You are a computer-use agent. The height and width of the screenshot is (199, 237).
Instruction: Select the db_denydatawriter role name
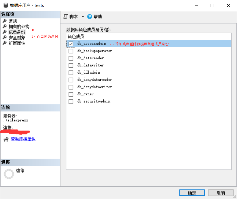point(95,87)
